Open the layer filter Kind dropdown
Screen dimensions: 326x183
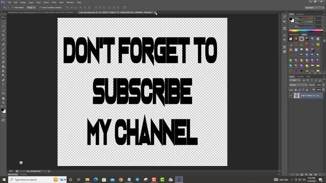click(295, 80)
